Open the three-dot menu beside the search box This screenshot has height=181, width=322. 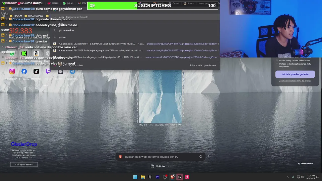coord(209,157)
